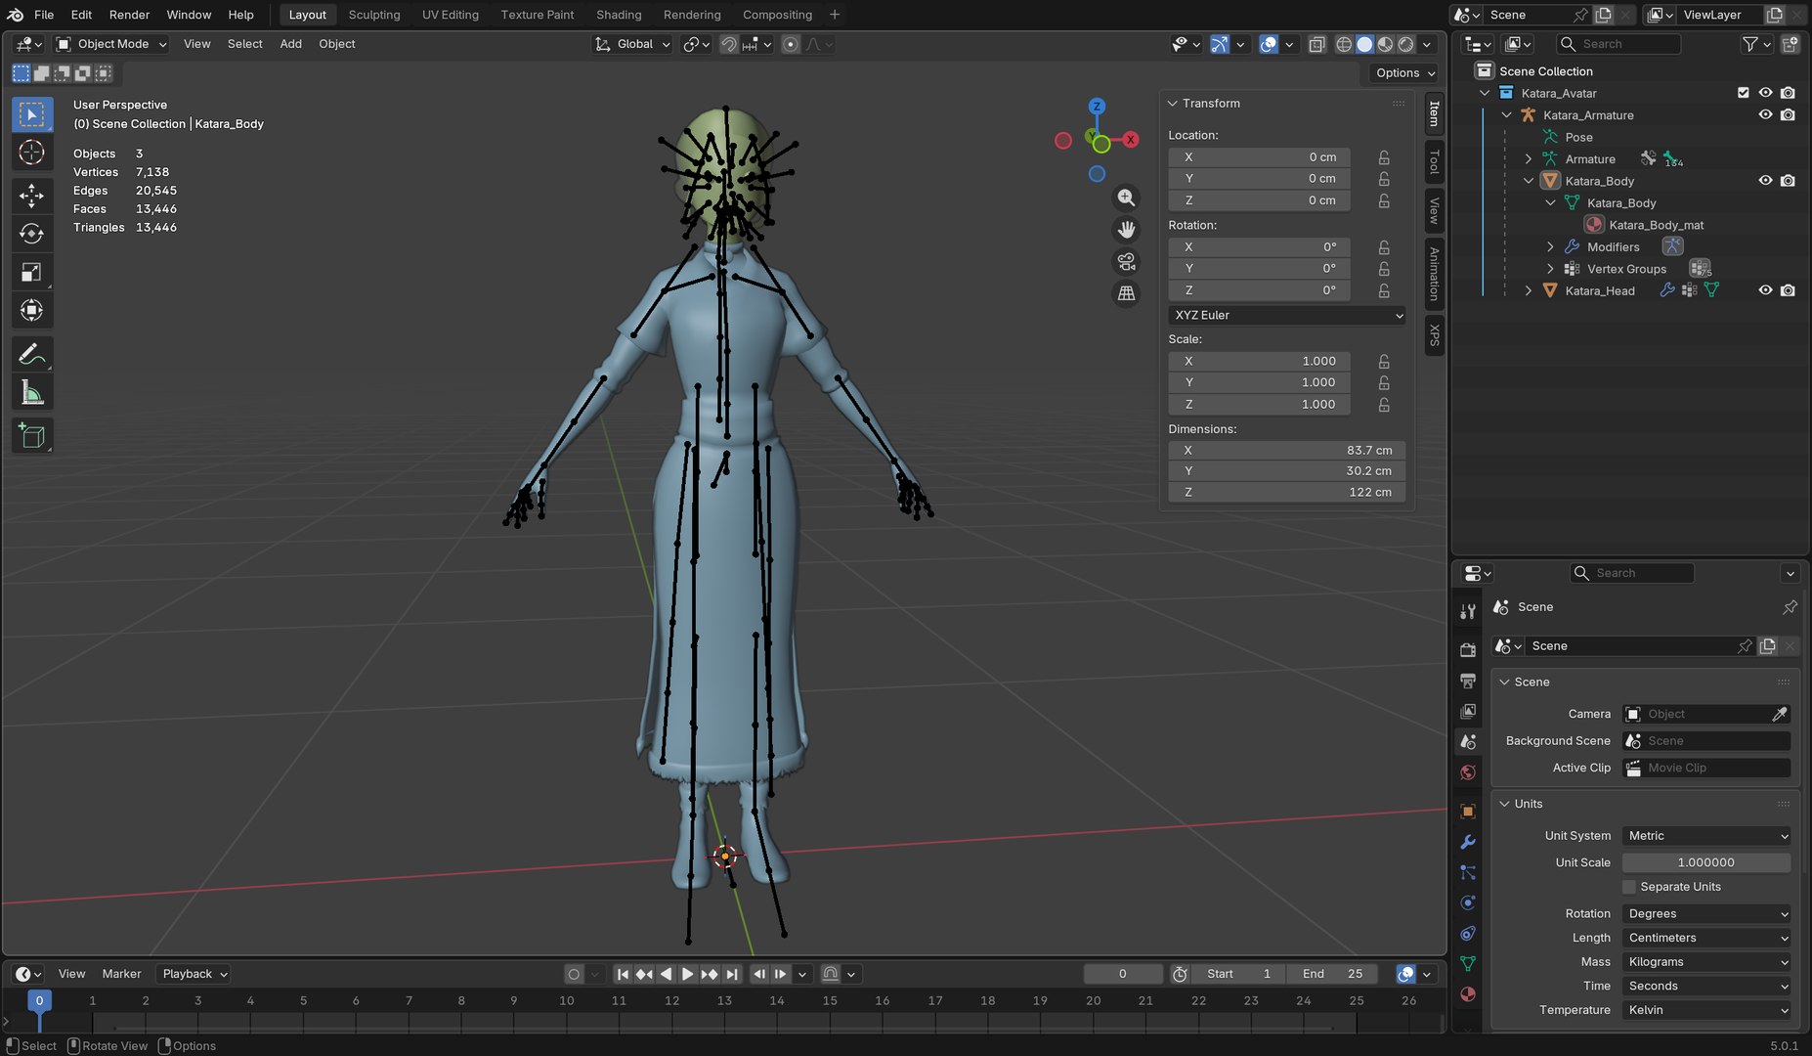Collapse the Transform panel
Image resolution: width=1812 pixels, height=1056 pixels.
(x=1173, y=104)
